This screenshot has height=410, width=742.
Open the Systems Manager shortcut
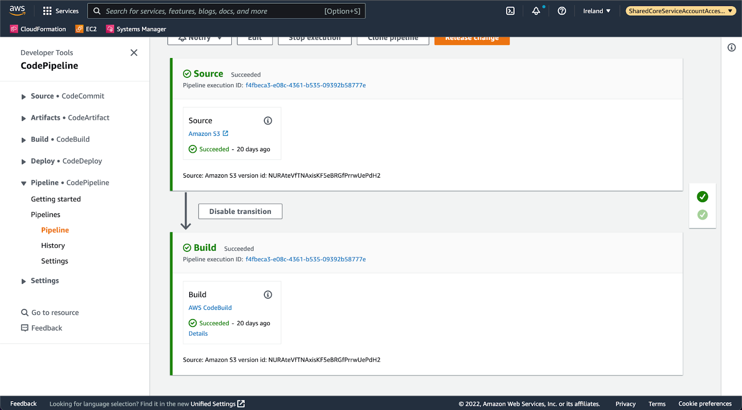click(136, 29)
